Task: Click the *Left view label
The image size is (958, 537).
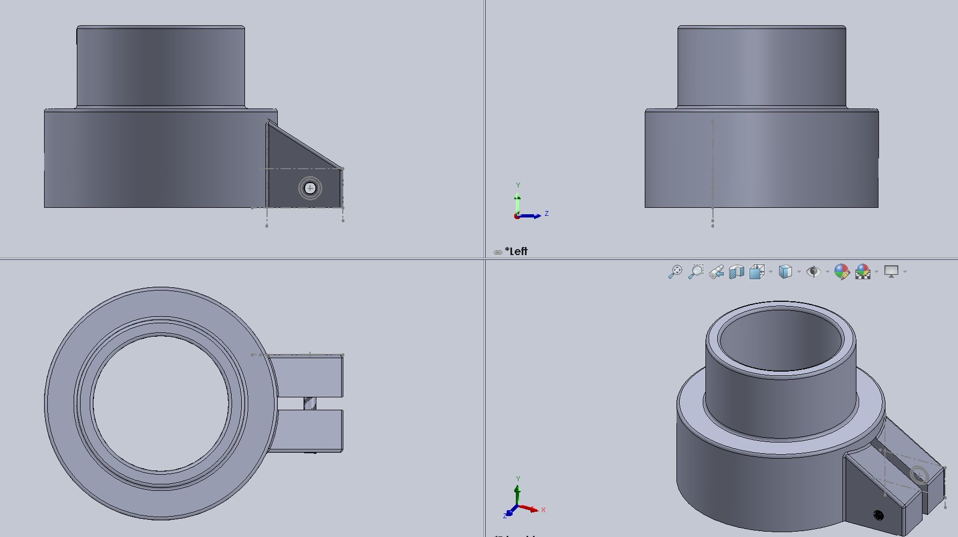Action: coord(516,251)
